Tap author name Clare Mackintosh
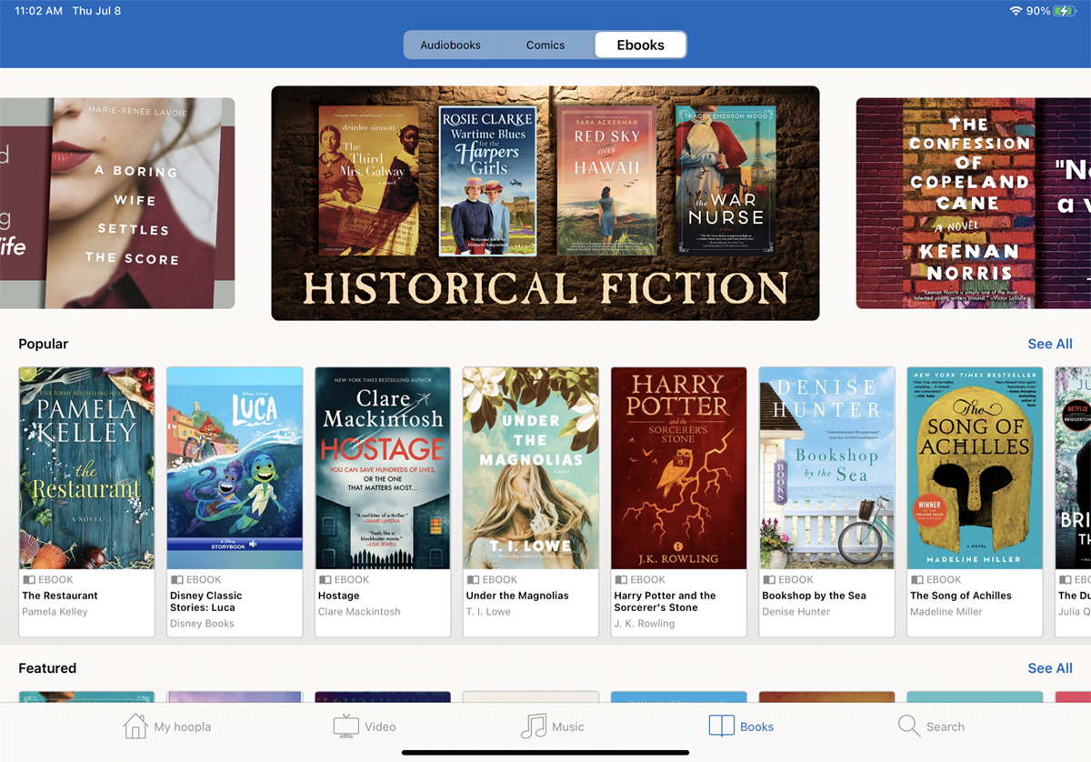The width and height of the screenshot is (1091, 762). [x=359, y=612]
